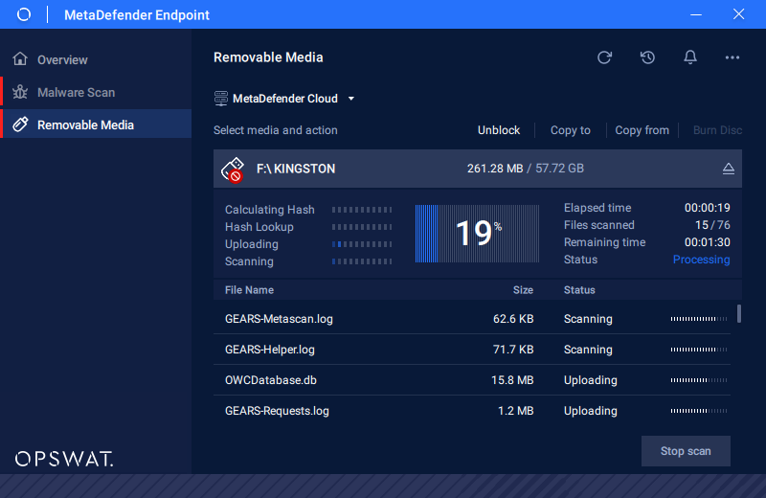Choose the Burn Disc action

coord(717,130)
